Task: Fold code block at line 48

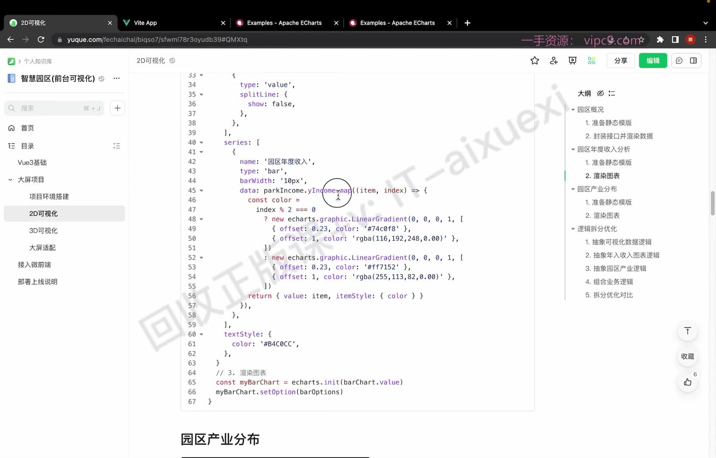Action: click(x=201, y=219)
